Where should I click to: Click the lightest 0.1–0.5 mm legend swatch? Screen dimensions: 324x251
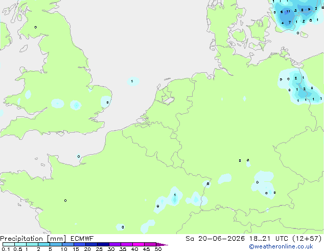pyautogui.click(x=9, y=244)
